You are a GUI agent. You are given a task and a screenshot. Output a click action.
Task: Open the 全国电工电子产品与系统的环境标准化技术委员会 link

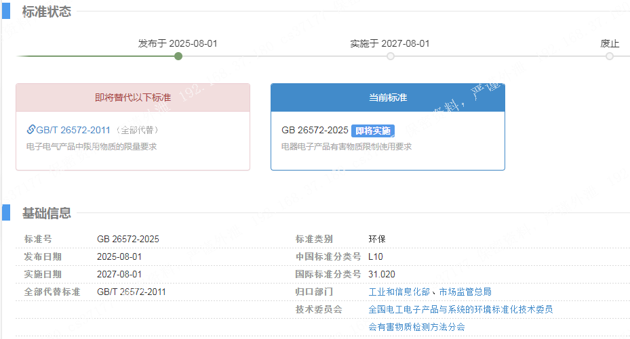460,309
